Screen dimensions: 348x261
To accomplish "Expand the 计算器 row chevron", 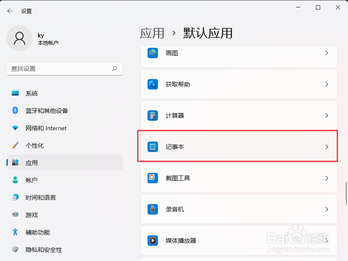I will pos(327,116).
